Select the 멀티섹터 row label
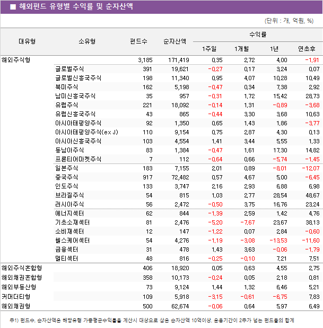Screen dimensions: 323x328 click(x=66, y=258)
